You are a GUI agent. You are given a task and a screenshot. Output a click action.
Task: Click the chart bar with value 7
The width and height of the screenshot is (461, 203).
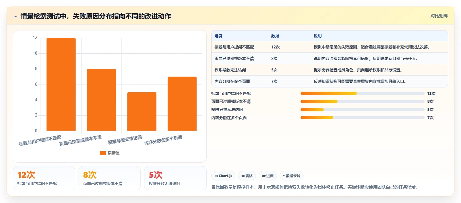[x=182, y=104]
